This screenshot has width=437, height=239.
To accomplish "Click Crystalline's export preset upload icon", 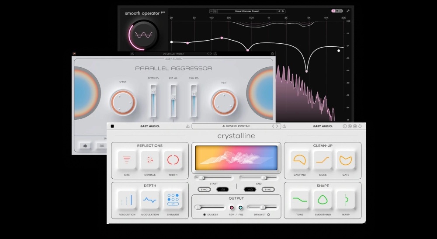I will 284,126.
